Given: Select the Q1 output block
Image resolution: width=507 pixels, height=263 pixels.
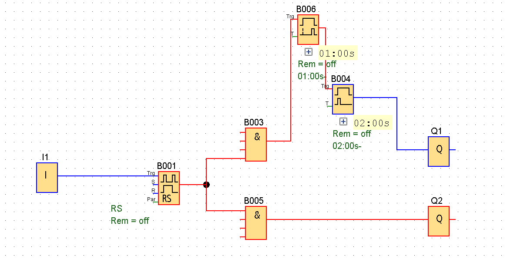Looking at the screenshot, I should [439, 152].
